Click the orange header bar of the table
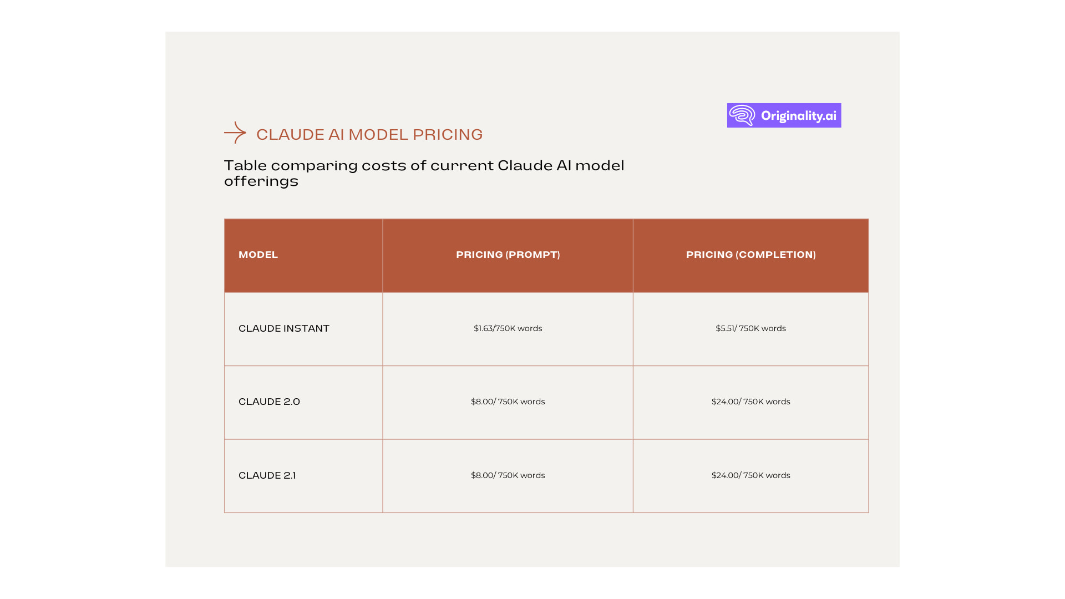Screen dimensions: 1065x599 pos(546,255)
